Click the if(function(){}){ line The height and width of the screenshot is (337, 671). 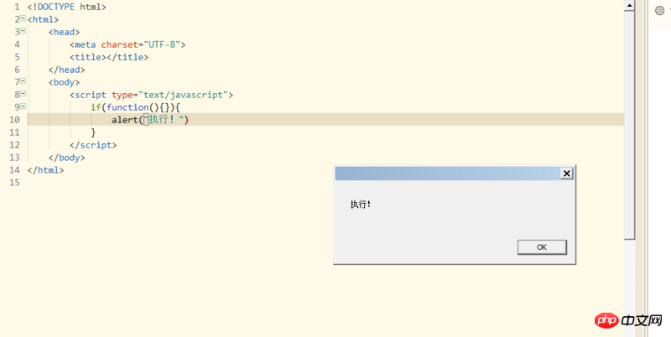pyautogui.click(x=135, y=107)
